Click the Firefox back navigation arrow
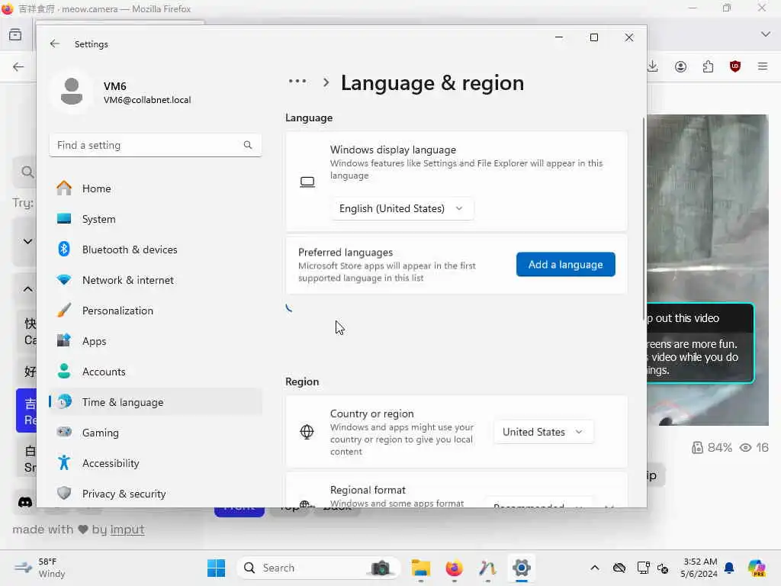The height and width of the screenshot is (586, 781). point(18,67)
